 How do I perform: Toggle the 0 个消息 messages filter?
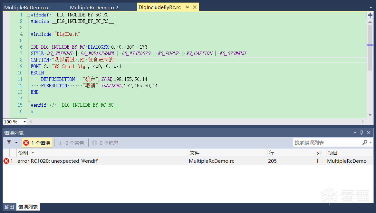105,143
